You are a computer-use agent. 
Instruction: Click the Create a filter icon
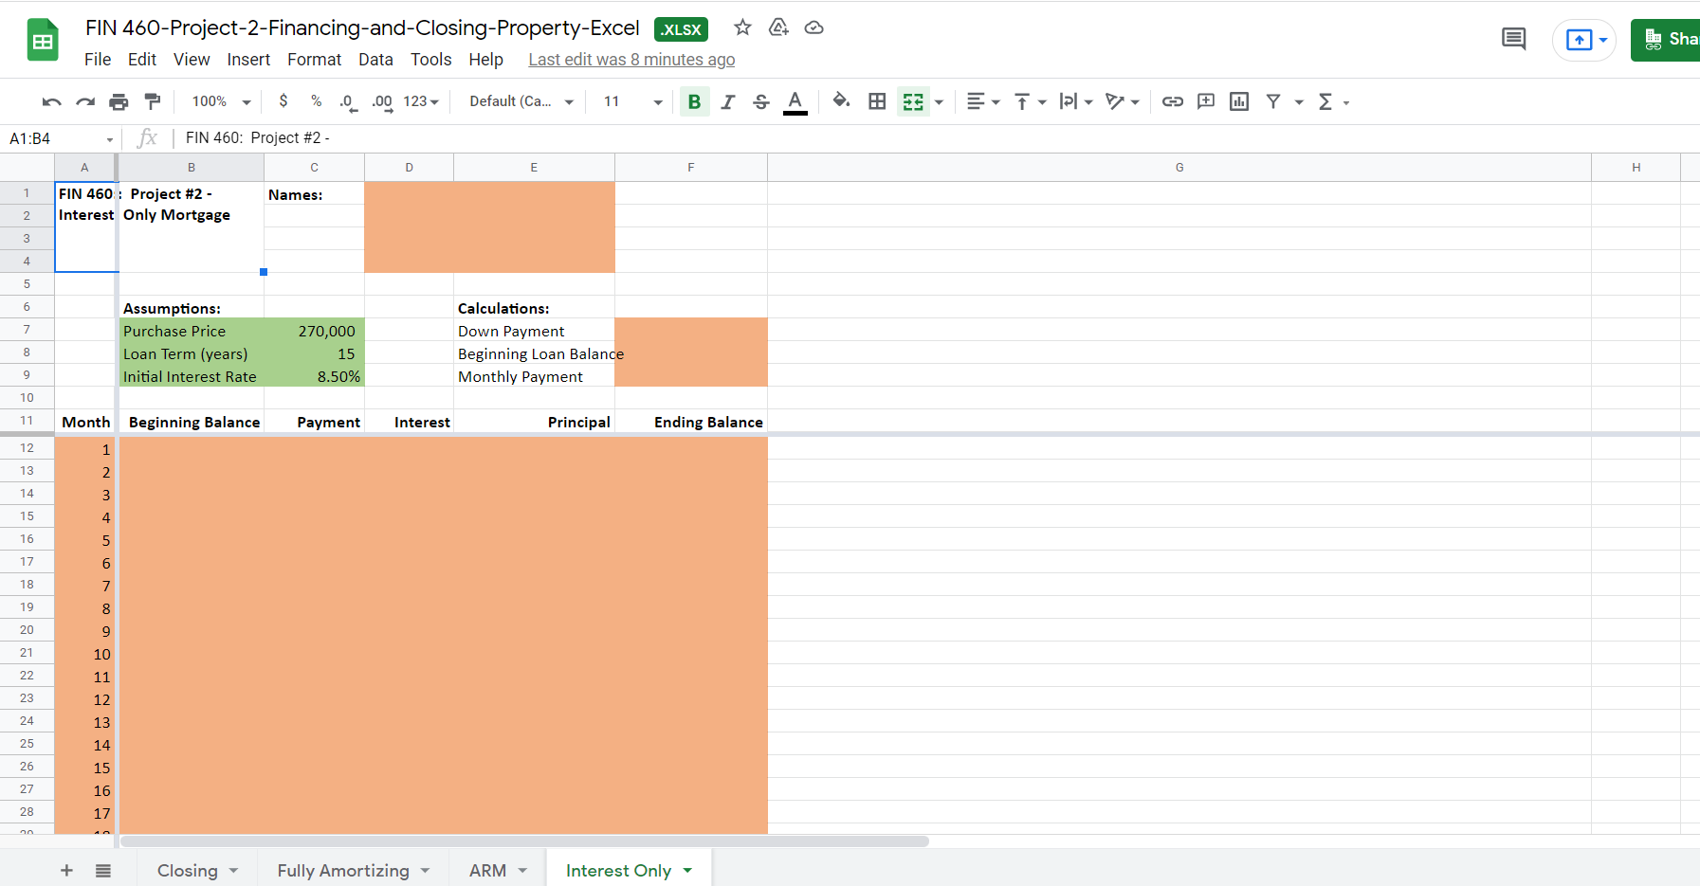pyautogui.click(x=1273, y=101)
